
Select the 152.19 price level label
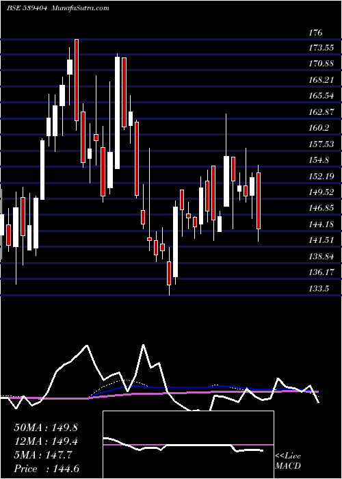click(x=321, y=177)
